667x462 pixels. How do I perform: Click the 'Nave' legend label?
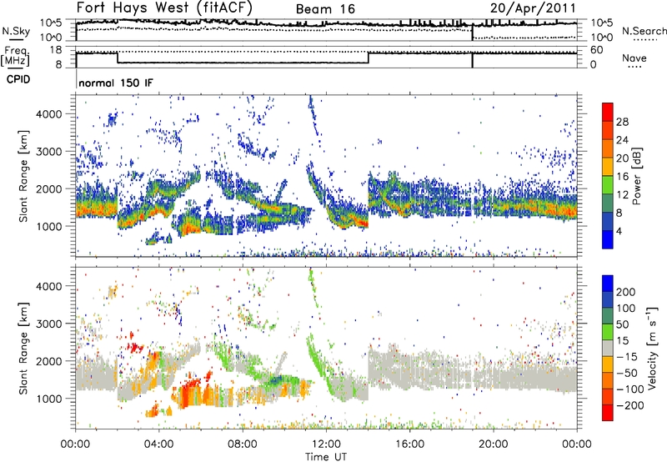(634, 58)
